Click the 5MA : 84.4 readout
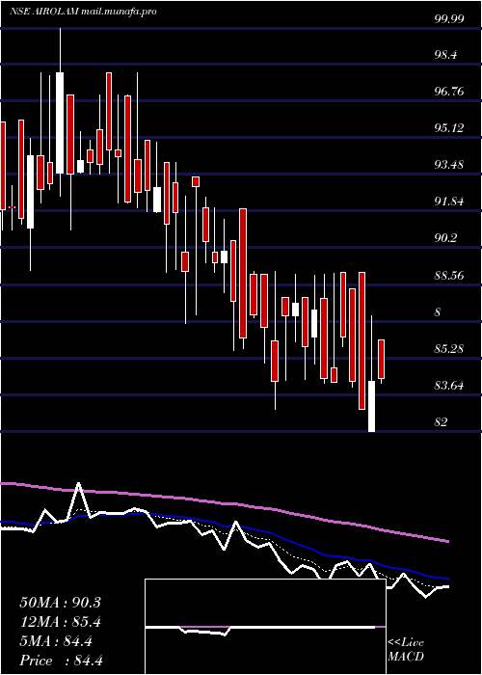Screen dimensions: 482x675 pyautogui.click(x=56, y=641)
